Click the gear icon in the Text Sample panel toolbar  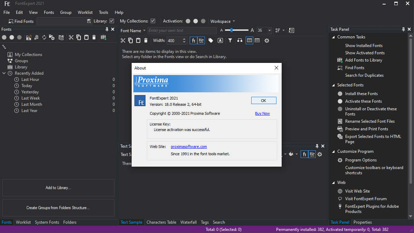coord(320,154)
